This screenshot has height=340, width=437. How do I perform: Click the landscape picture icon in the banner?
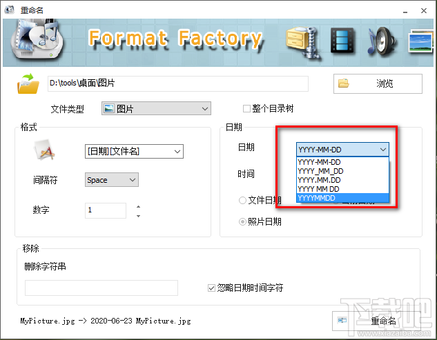[x=421, y=42]
